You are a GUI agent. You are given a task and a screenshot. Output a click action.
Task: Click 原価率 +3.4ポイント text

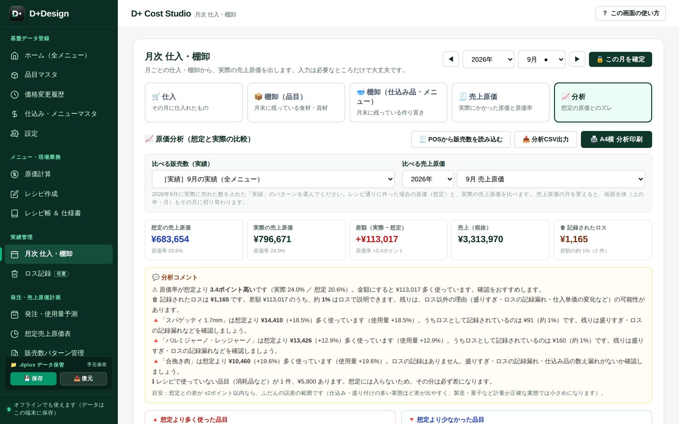[380, 251]
